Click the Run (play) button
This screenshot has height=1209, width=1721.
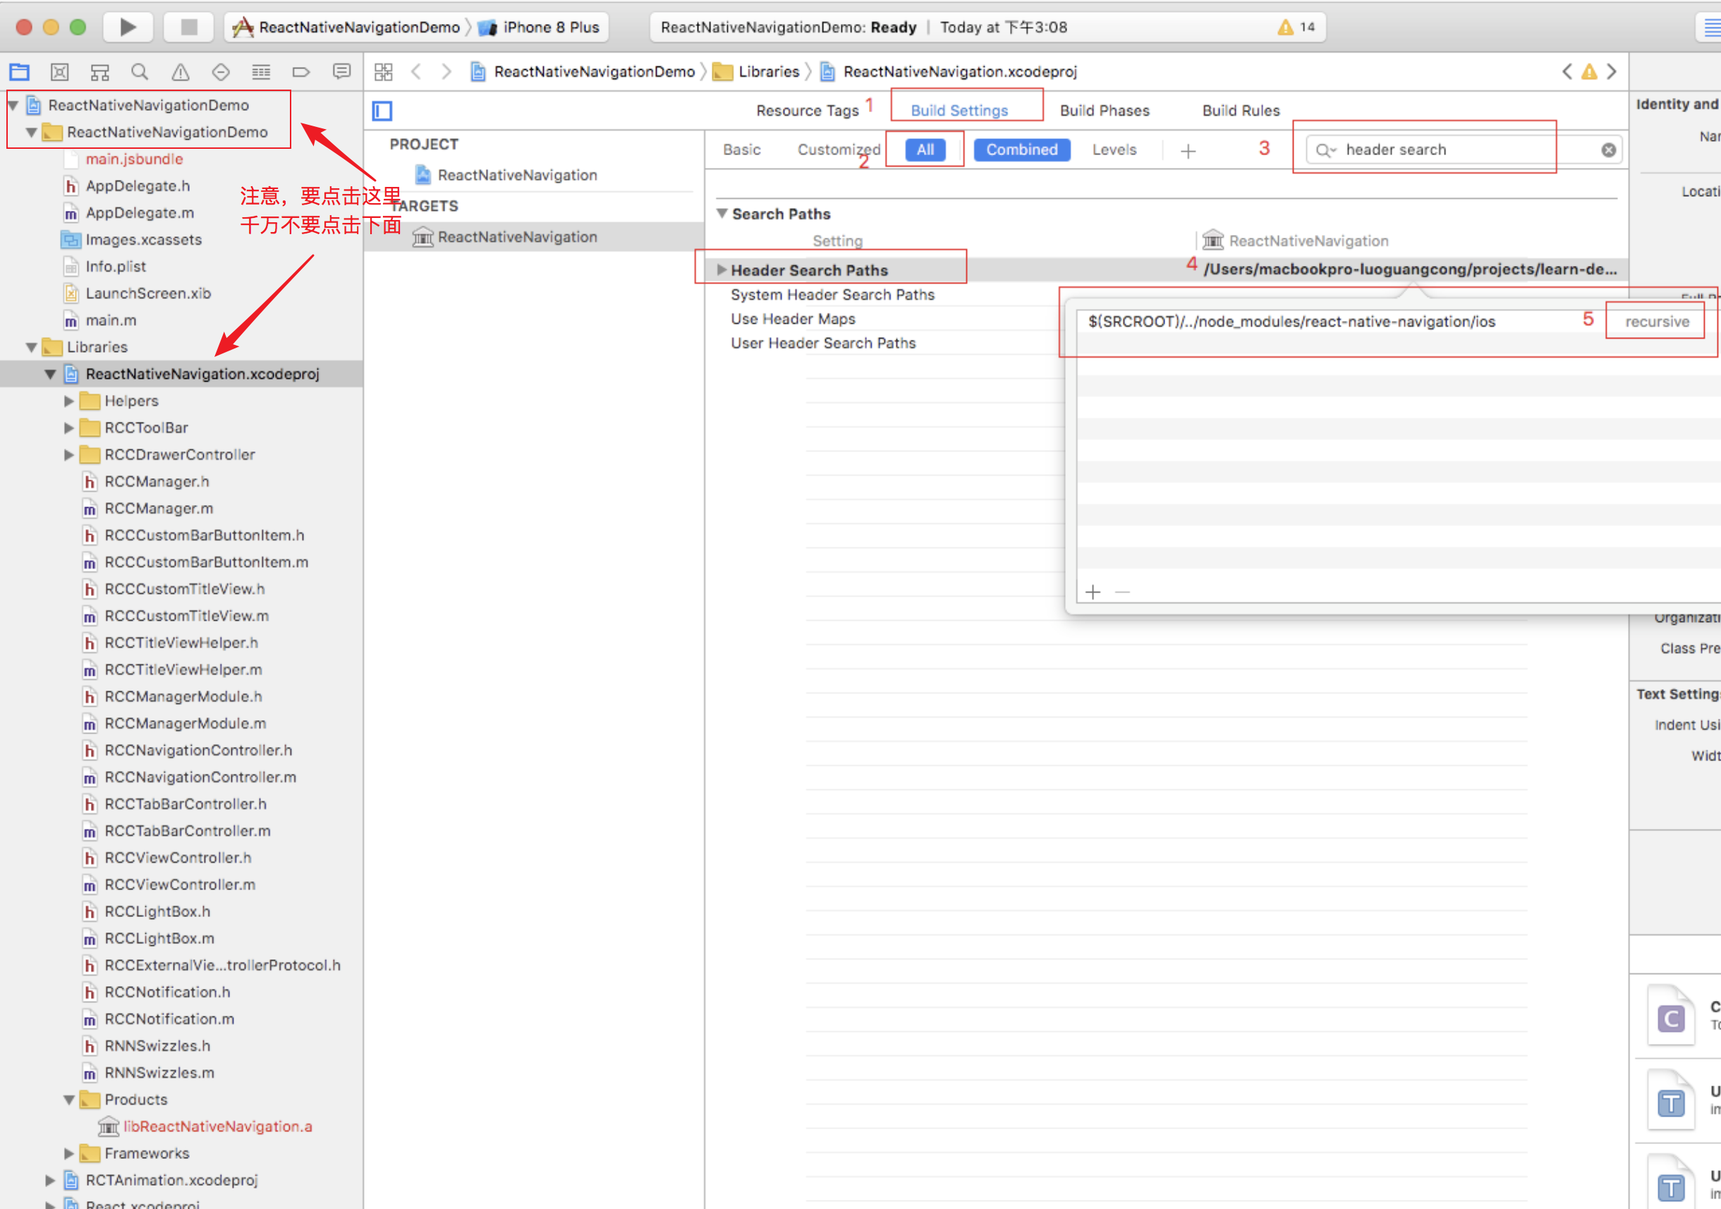point(128,27)
